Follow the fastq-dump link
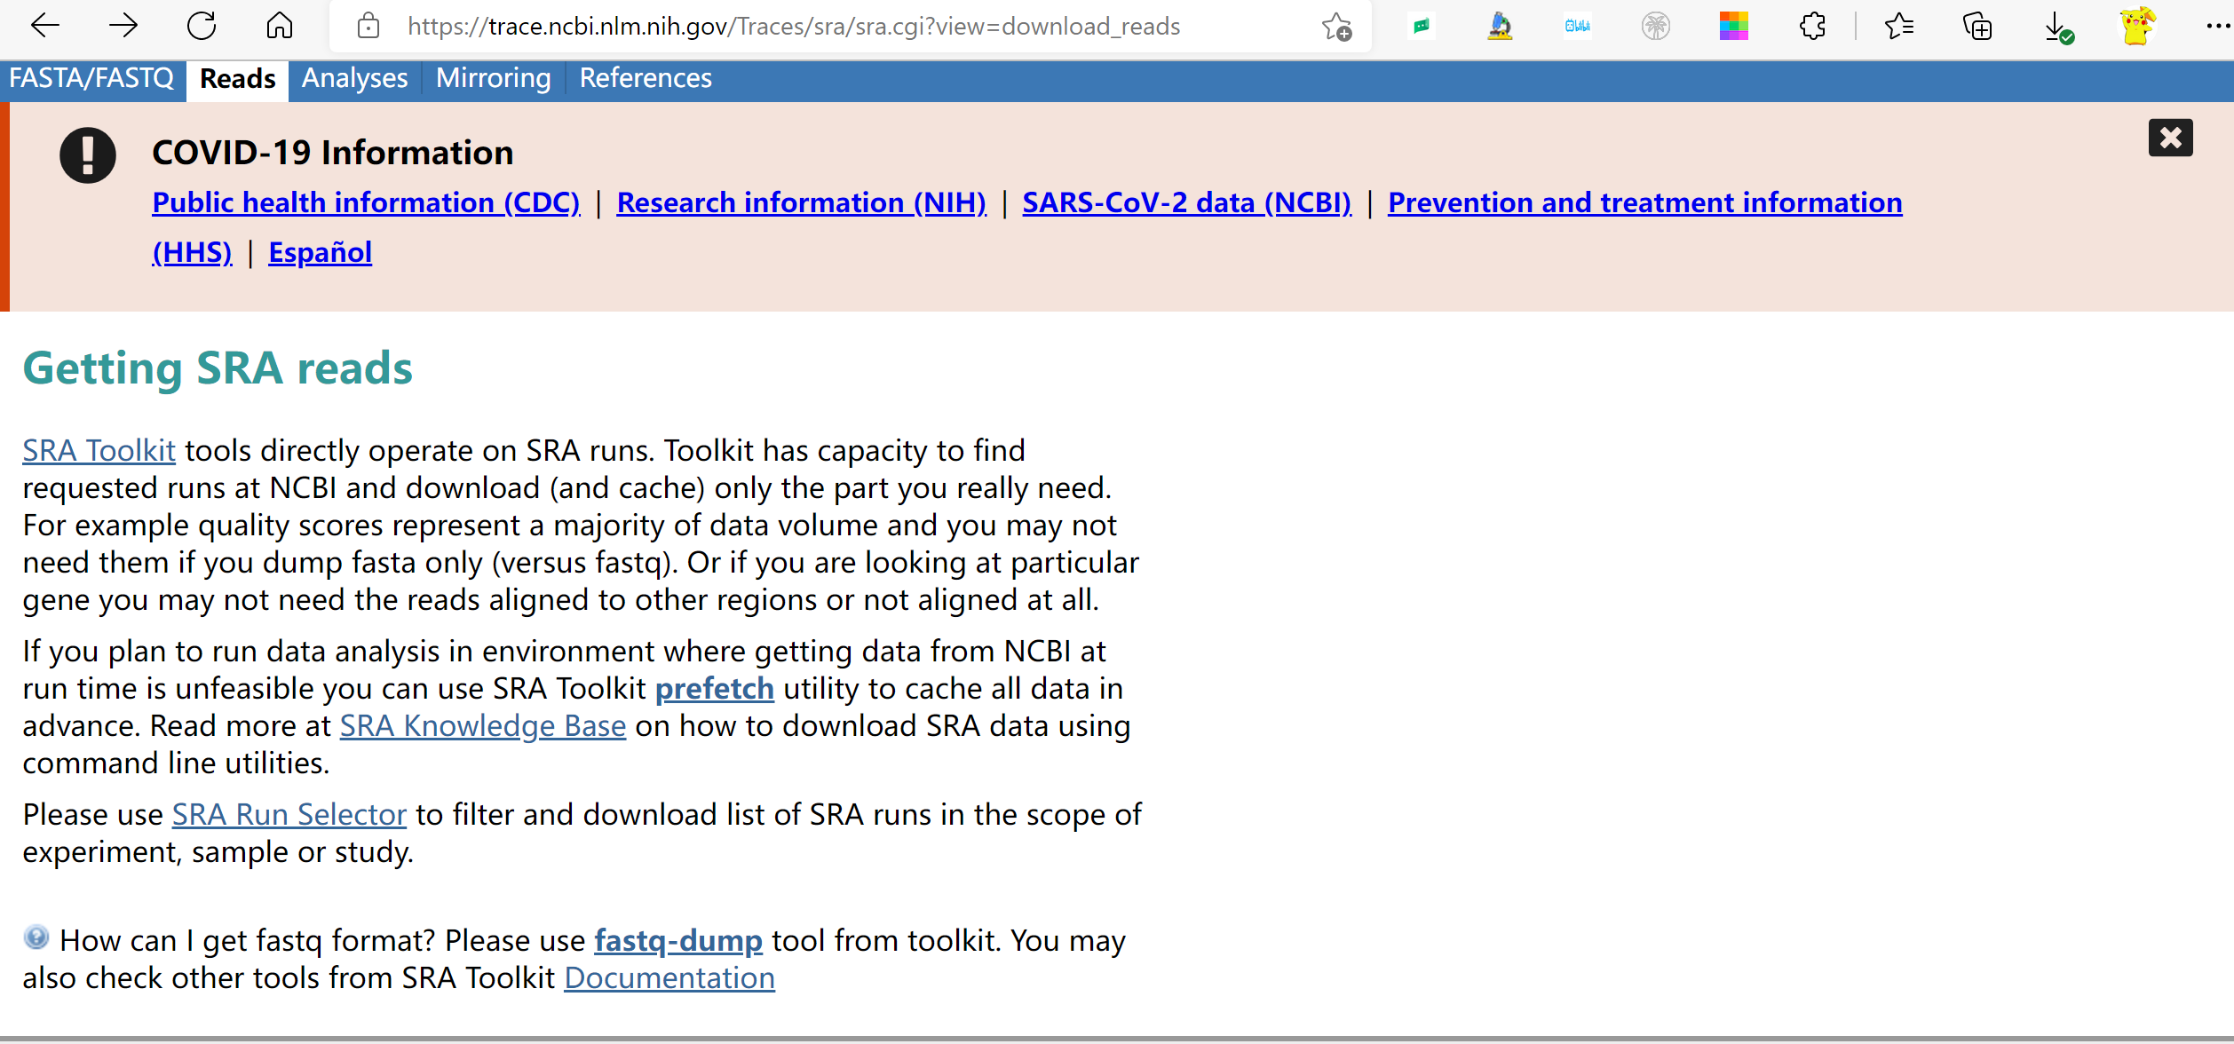The height and width of the screenshot is (1044, 2234). pos(677,940)
